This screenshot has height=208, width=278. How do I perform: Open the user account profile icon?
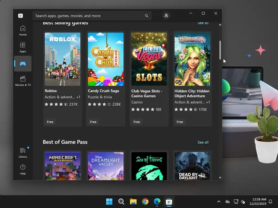tap(166, 15)
